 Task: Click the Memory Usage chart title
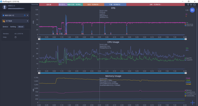(113, 76)
